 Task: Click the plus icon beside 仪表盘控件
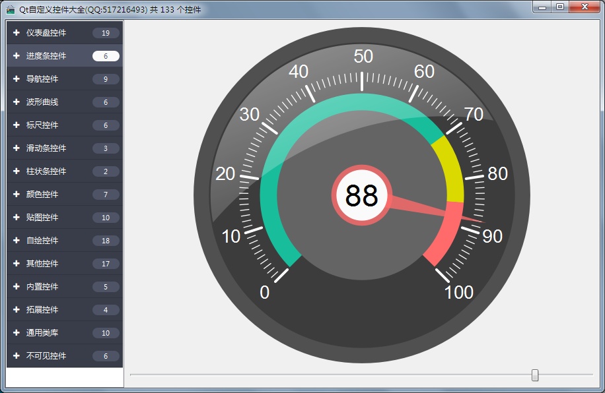[x=17, y=33]
